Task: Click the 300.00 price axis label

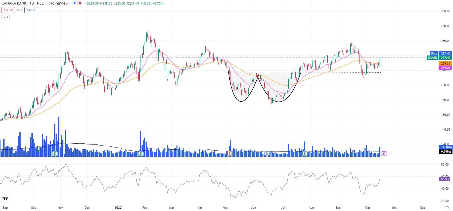Action: pos(446,11)
